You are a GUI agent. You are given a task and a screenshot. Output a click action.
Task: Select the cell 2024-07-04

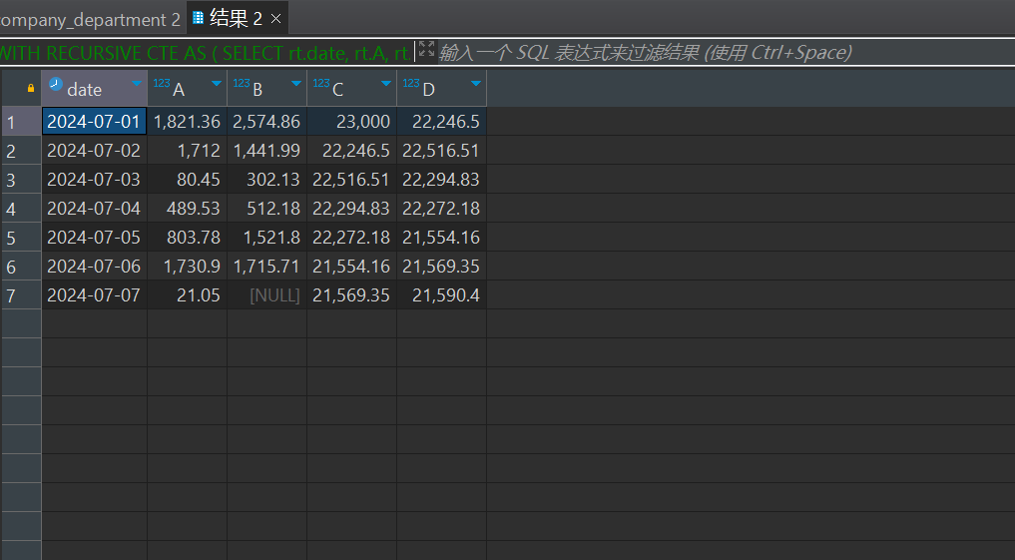(95, 209)
